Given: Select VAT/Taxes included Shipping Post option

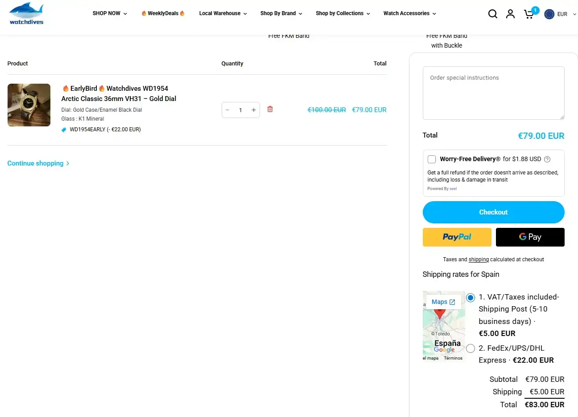Looking at the screenshot, I should (x=471, y=298).
